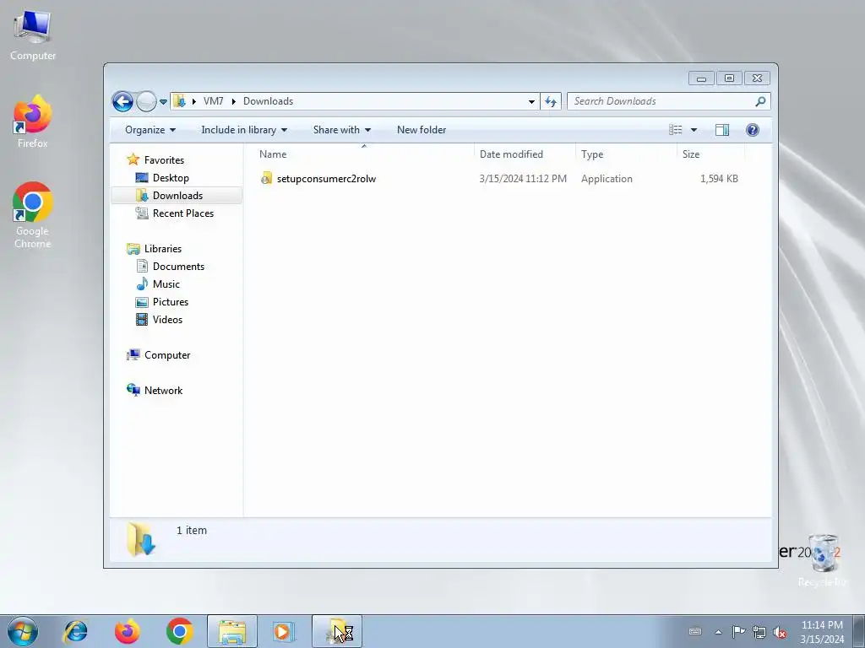
Task: Click the taskbar clock showing 11:14 PM
Action: click(822, 632)
